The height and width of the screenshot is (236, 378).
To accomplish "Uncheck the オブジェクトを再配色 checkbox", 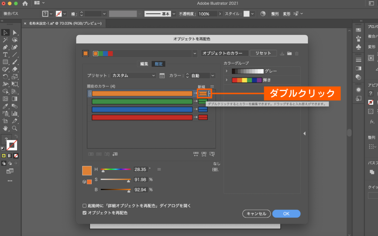I will coord(85,212).
